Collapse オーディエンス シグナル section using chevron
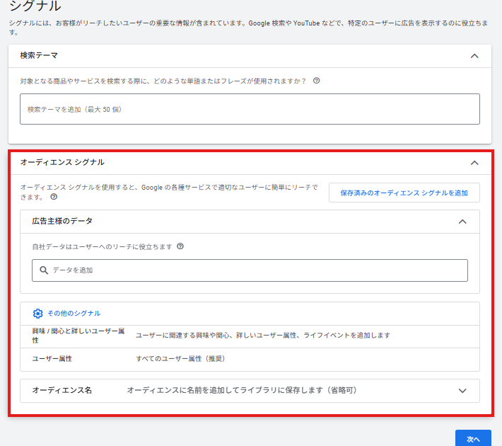The width and height of the screenshot is (502, 446). pyautogui.click(x=474, y=162)
